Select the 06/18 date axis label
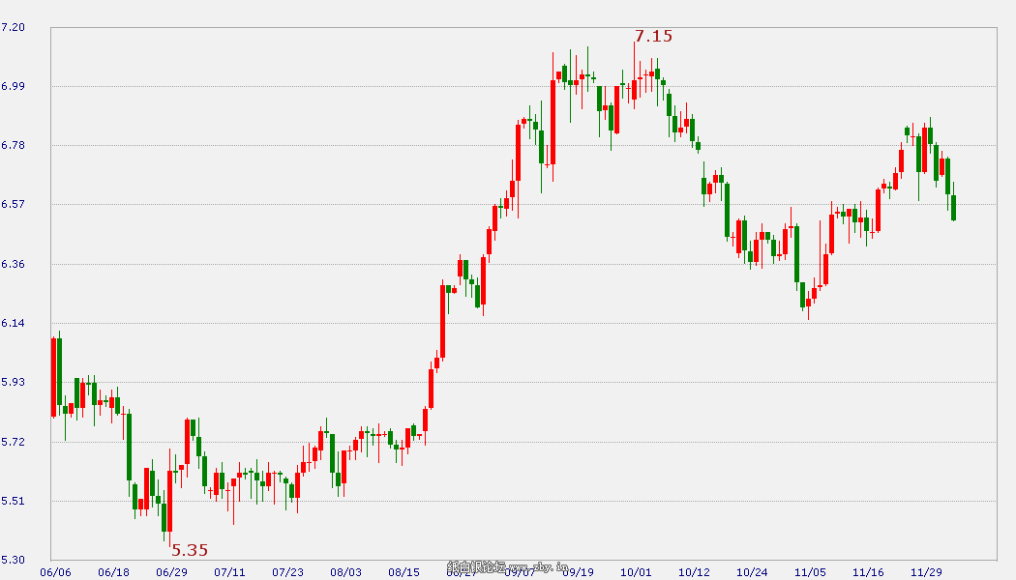The image size is (1016, 580). [113, 571]
